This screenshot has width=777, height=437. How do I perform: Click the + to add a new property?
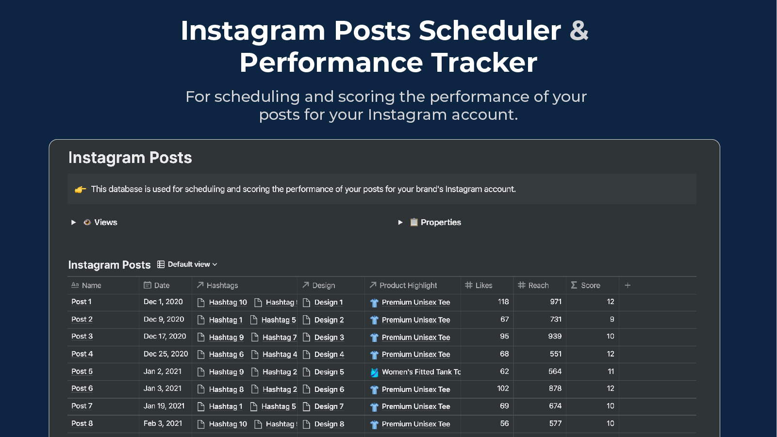click(x=628, y=285)
